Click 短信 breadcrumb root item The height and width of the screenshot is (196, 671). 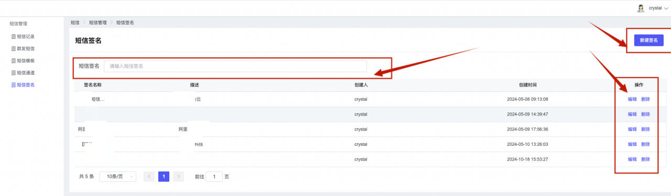tap(75, 22)
